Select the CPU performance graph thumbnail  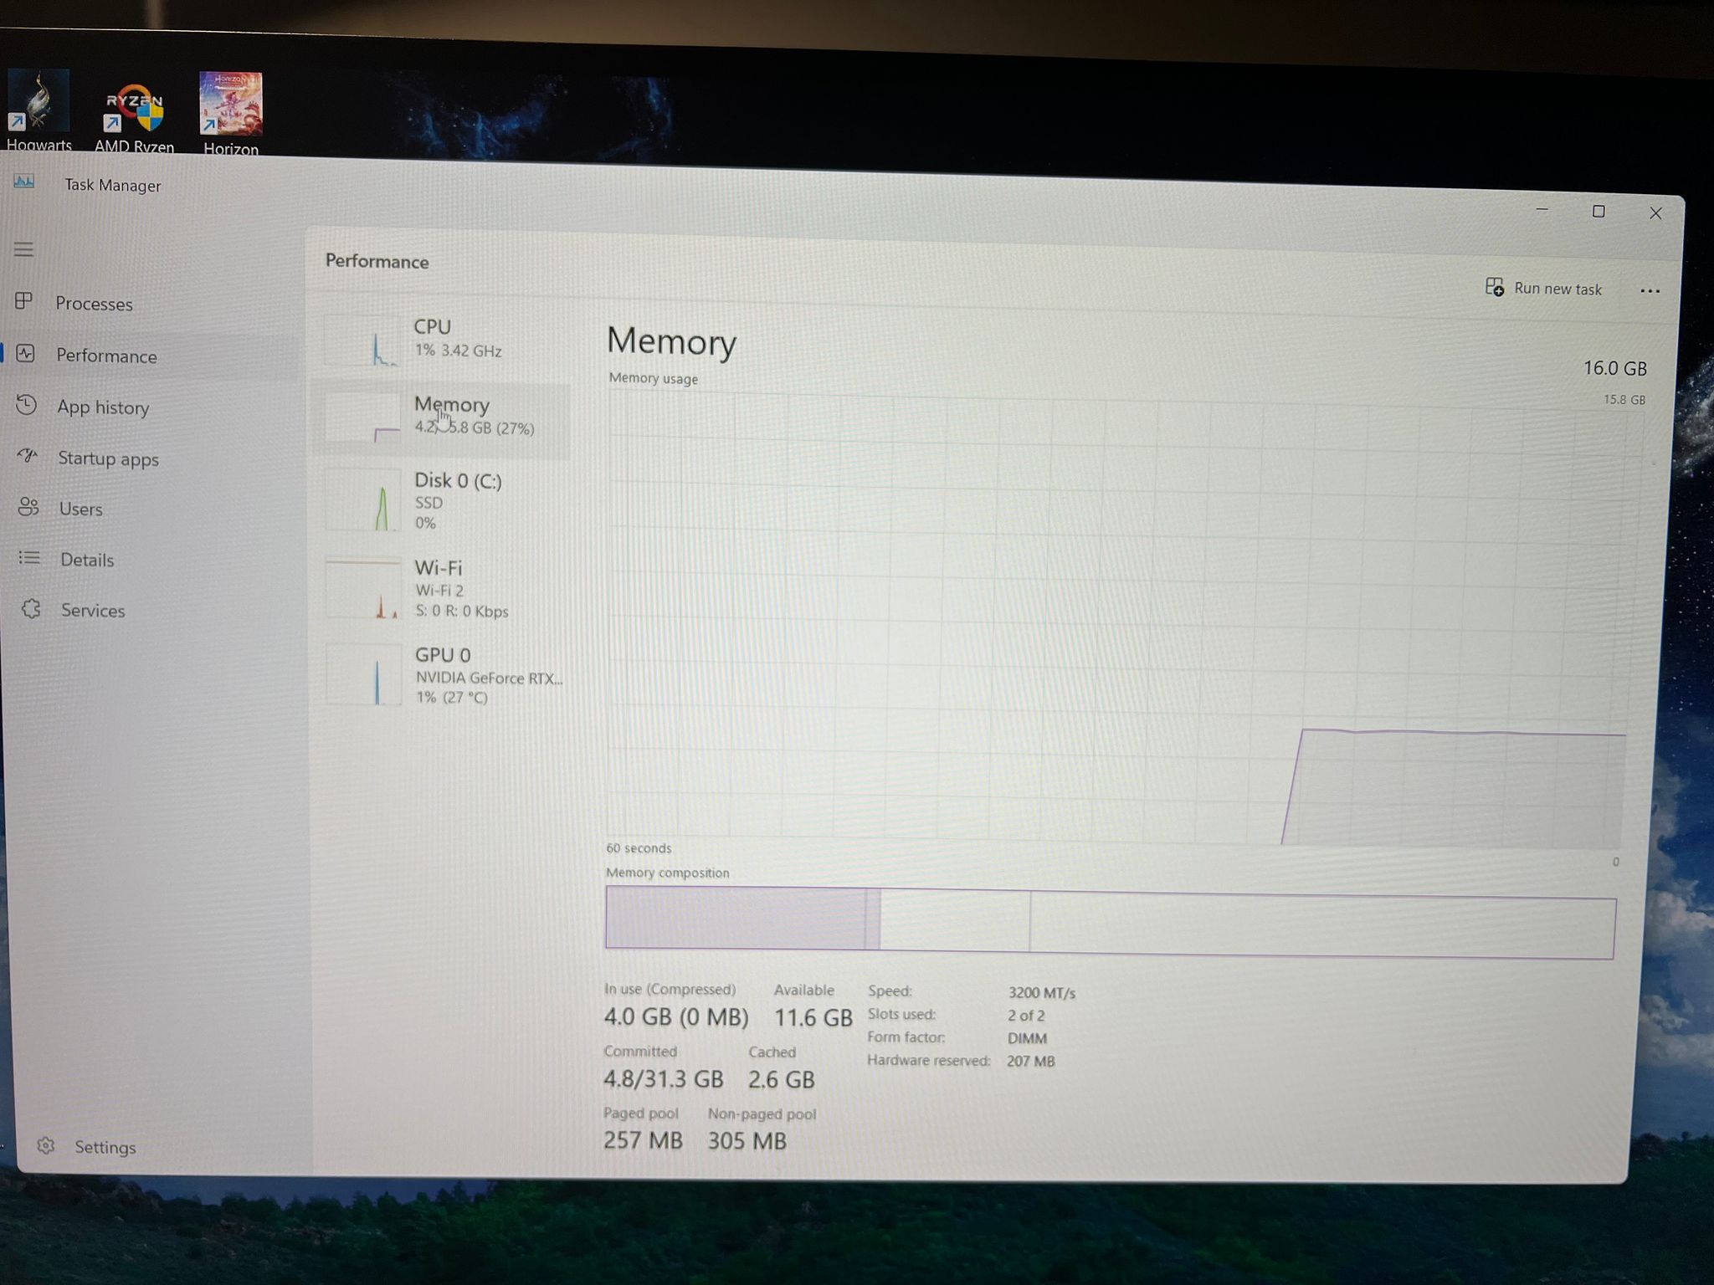(362, 340)
